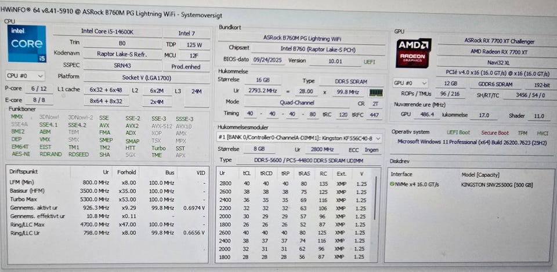Click the DDR5-5600 / PC5-44800 module type field
557x272 pixels.
pos(308,160)
